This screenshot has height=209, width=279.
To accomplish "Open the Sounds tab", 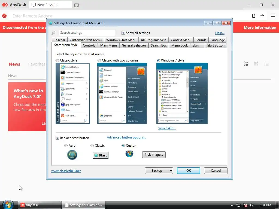I will tap(201, 40).
